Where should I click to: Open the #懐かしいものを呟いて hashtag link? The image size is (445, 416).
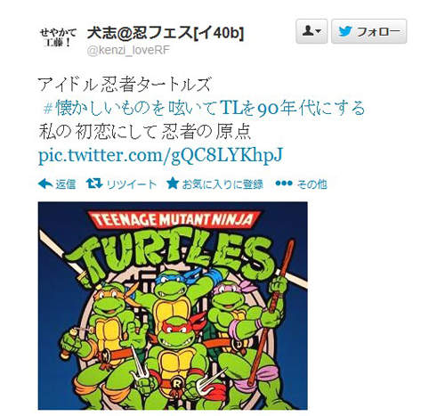point(204,108)
